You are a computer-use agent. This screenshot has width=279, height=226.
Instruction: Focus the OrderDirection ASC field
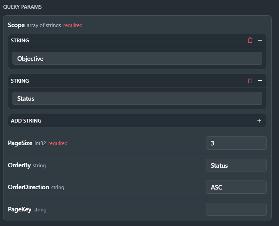tap(236, 187)
